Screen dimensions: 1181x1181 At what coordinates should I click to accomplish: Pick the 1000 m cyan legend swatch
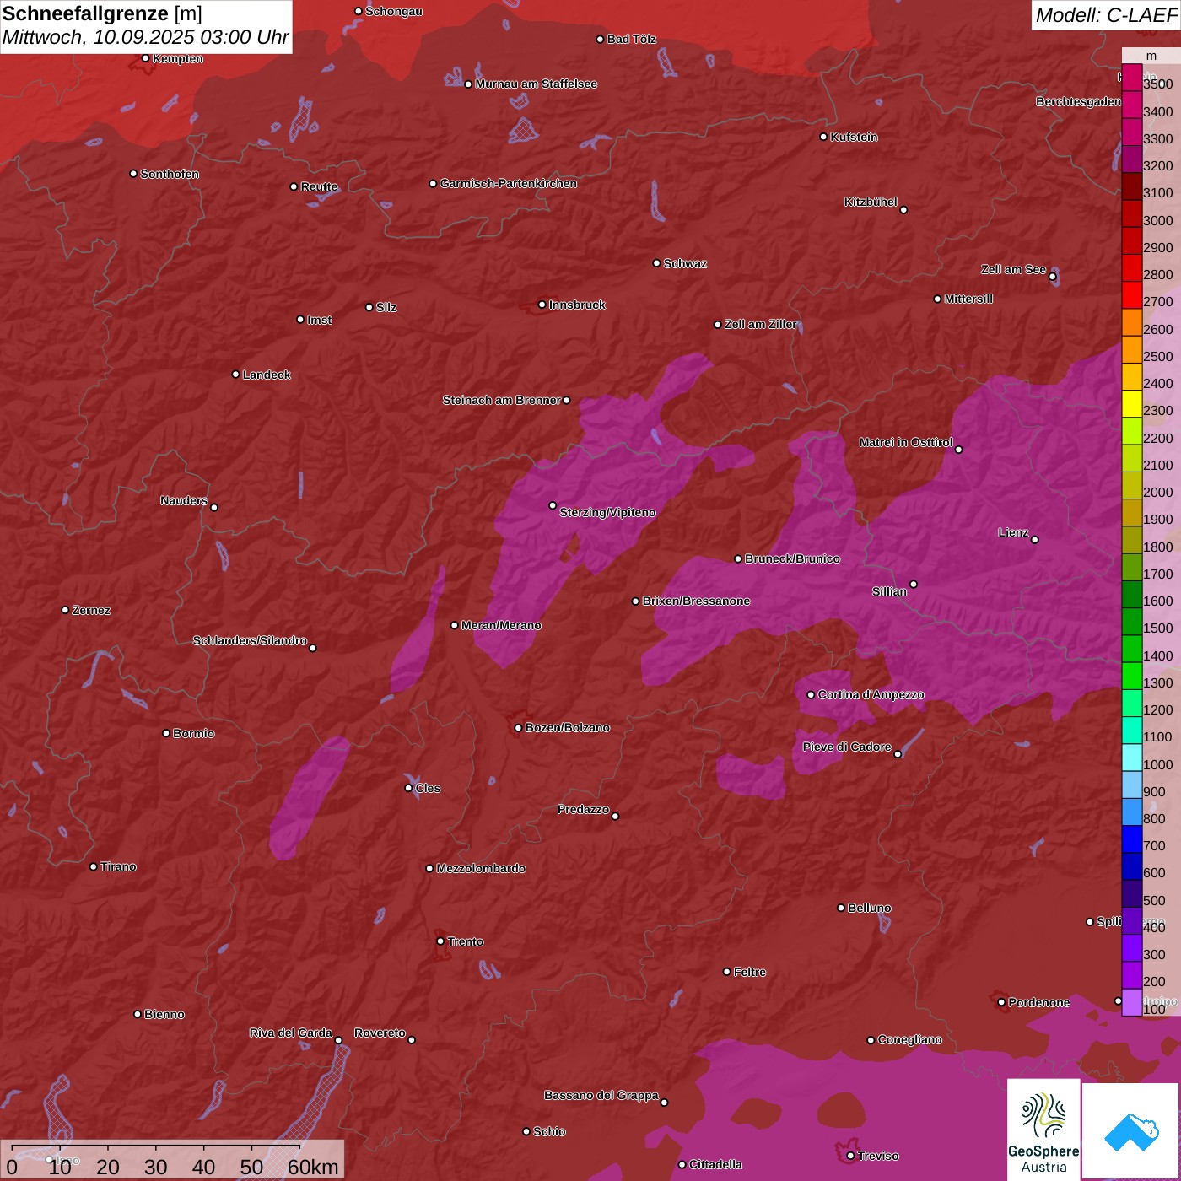click(1132, 758)
